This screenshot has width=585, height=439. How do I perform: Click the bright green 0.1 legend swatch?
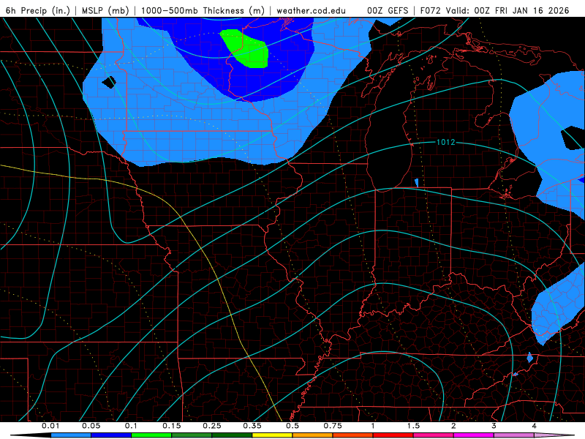coord(151,435)
